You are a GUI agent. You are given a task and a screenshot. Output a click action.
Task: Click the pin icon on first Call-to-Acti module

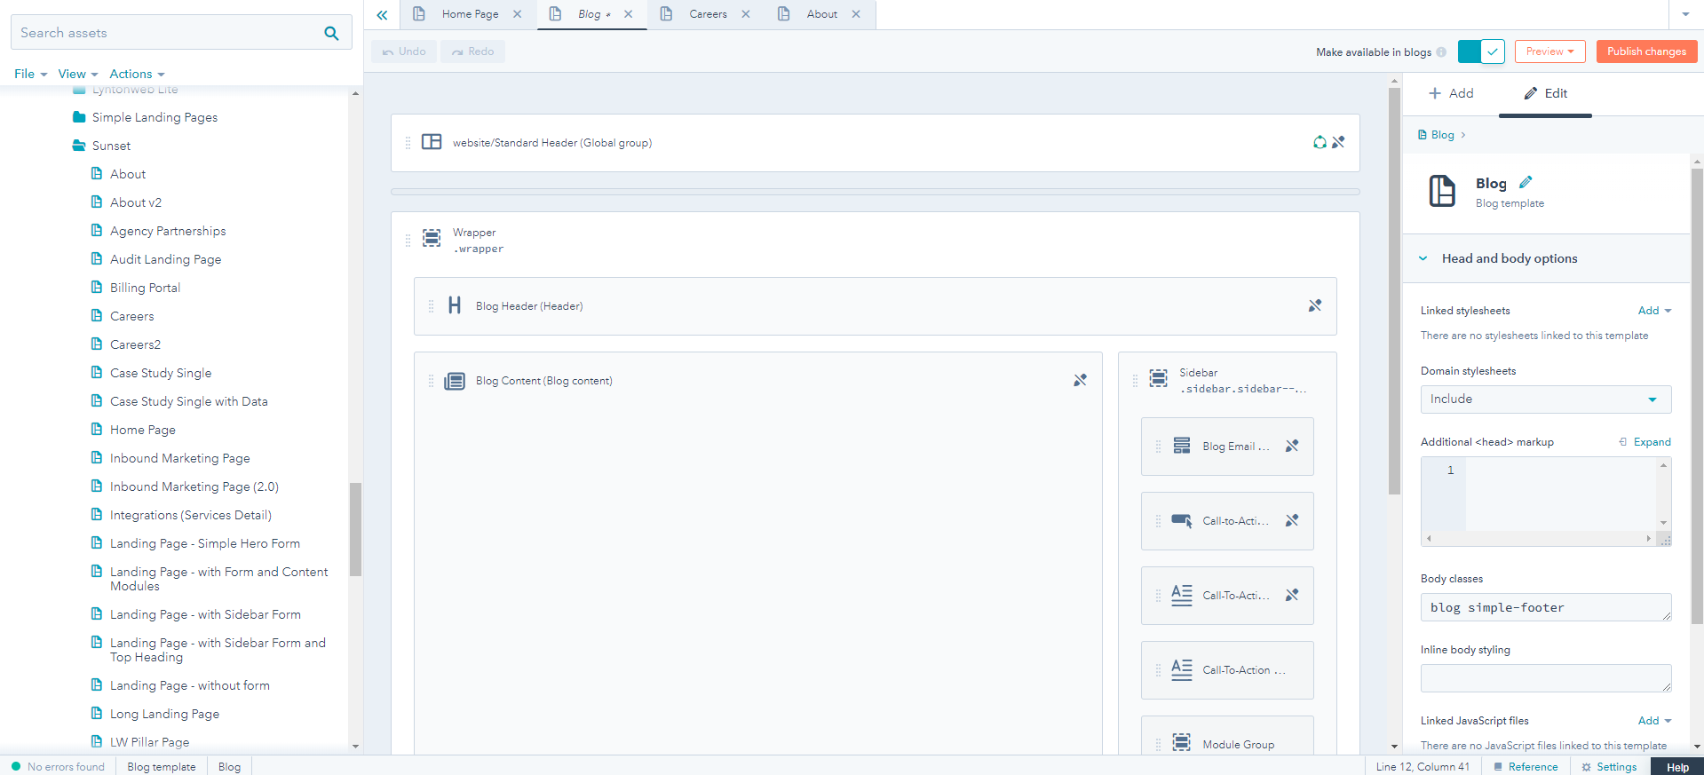pos(1292,520)
